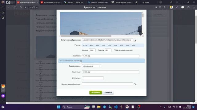197x110 pixels.
Task: Focus the Alt attribute field
Action: click(111, 72)
